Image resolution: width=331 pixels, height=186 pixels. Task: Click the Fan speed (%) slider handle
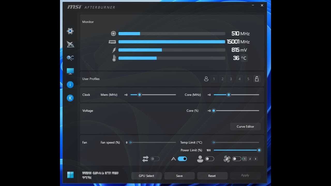coord(131,142)
